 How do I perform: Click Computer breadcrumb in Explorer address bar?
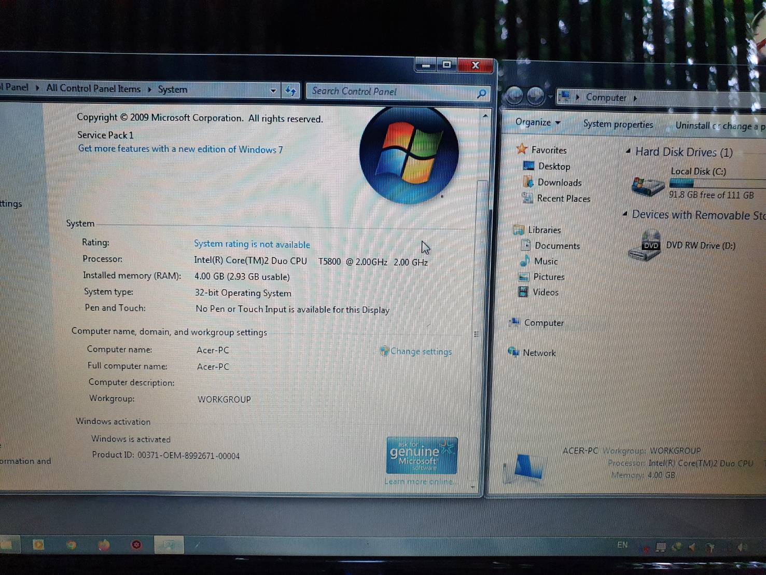(606, 98)
